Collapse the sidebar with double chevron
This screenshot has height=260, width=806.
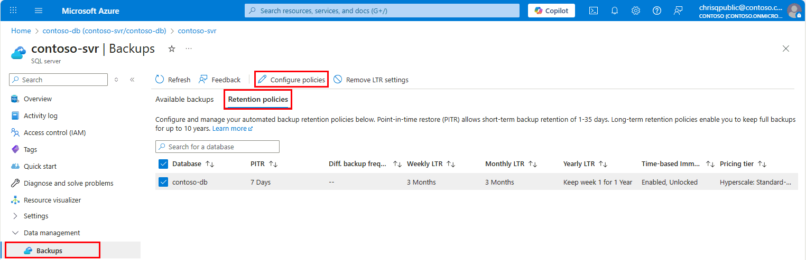click(132, 80)
